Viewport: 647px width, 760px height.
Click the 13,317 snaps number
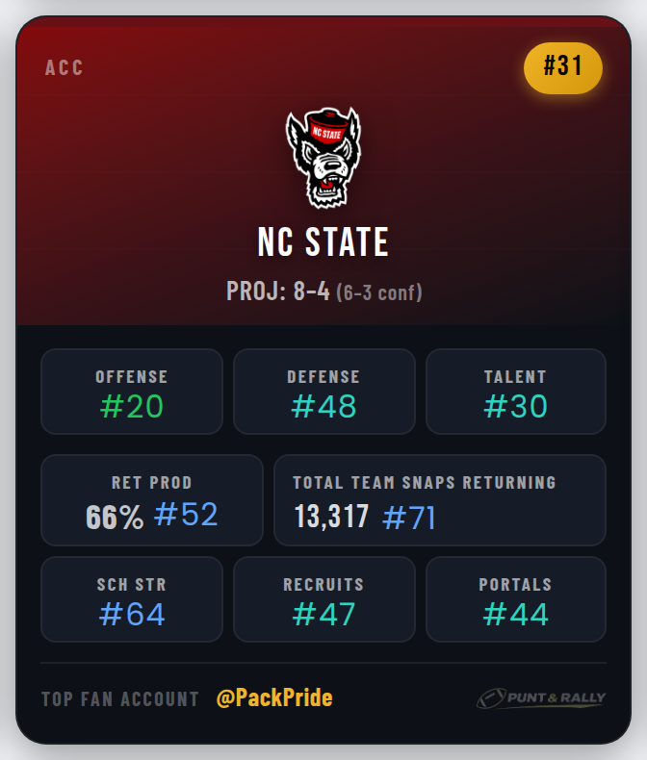point(332,517)
